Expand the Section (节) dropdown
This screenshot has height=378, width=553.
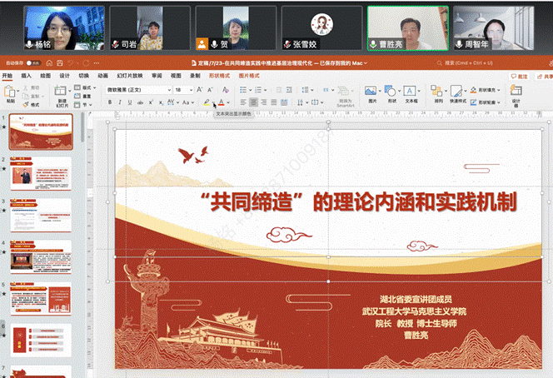click(x=91, y=105)
